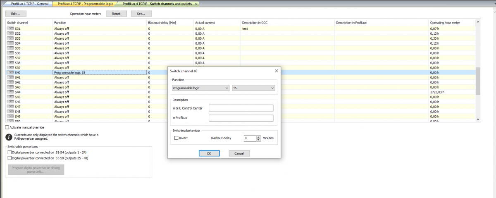Click the OFF state icon for S32

[x=10, y=33]
